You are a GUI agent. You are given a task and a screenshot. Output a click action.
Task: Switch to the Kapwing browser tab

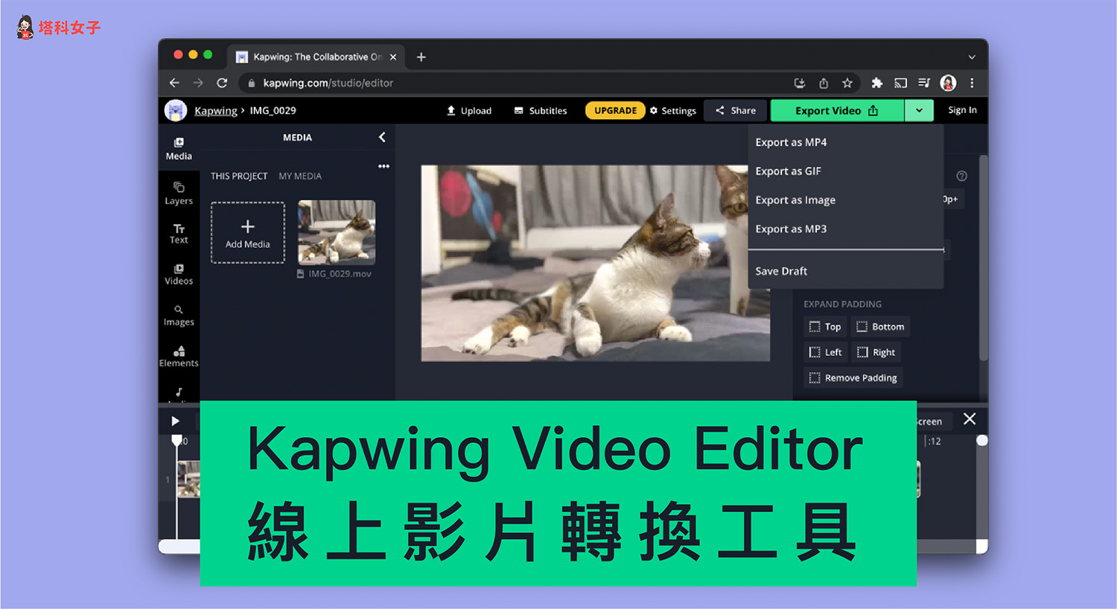pyautogui.click(x=313, y=57)
